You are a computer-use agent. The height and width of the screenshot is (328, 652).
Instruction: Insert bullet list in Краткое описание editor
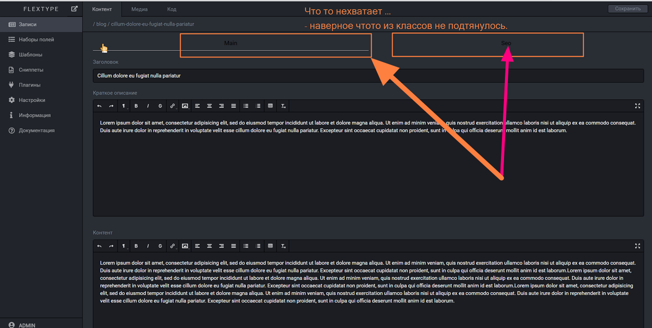246,106
